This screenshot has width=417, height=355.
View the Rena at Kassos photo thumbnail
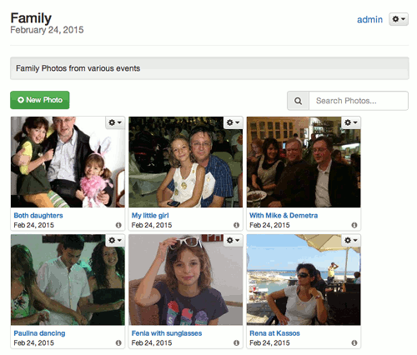(x=304, y=280)
